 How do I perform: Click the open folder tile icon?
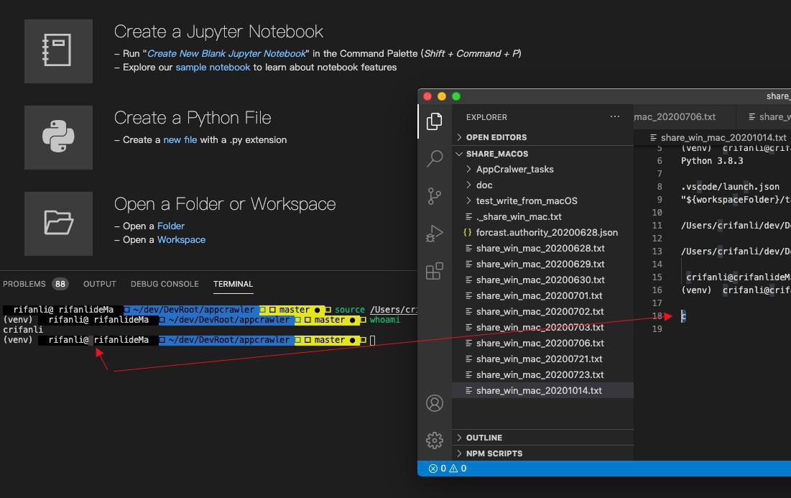point(58,223)
